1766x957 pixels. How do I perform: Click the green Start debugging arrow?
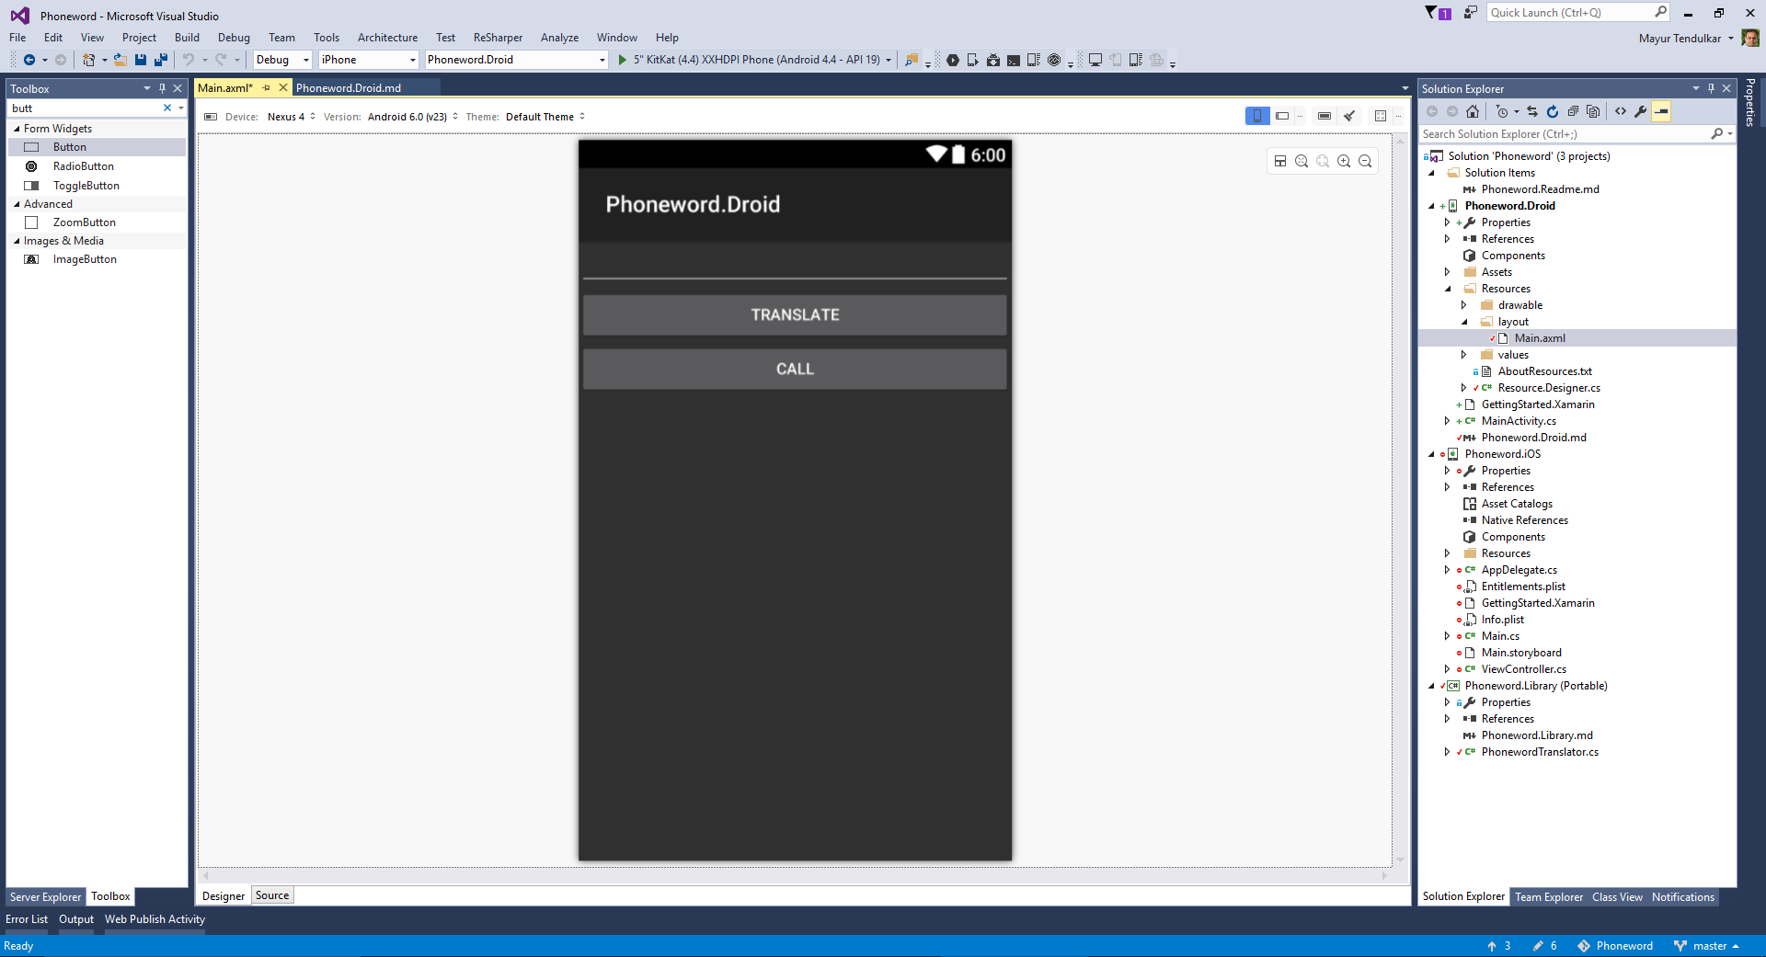click(x=623, y=60)
